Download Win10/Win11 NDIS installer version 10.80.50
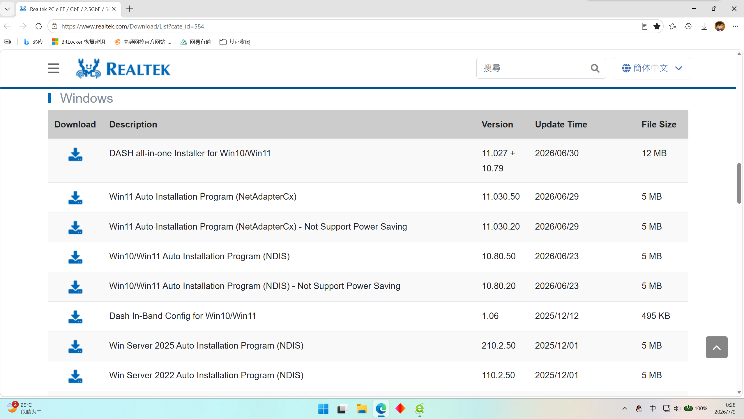 point(75,257)
